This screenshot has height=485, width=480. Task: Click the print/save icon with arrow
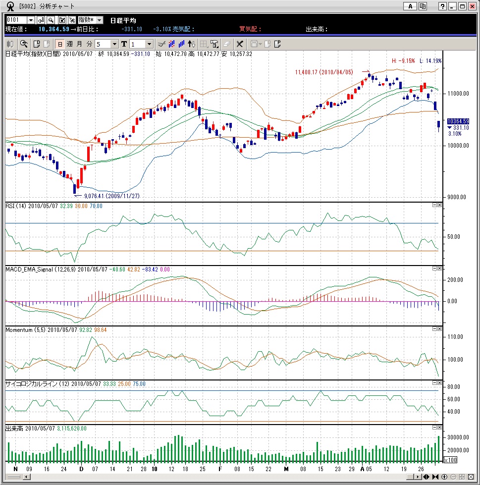click(256, 44)
